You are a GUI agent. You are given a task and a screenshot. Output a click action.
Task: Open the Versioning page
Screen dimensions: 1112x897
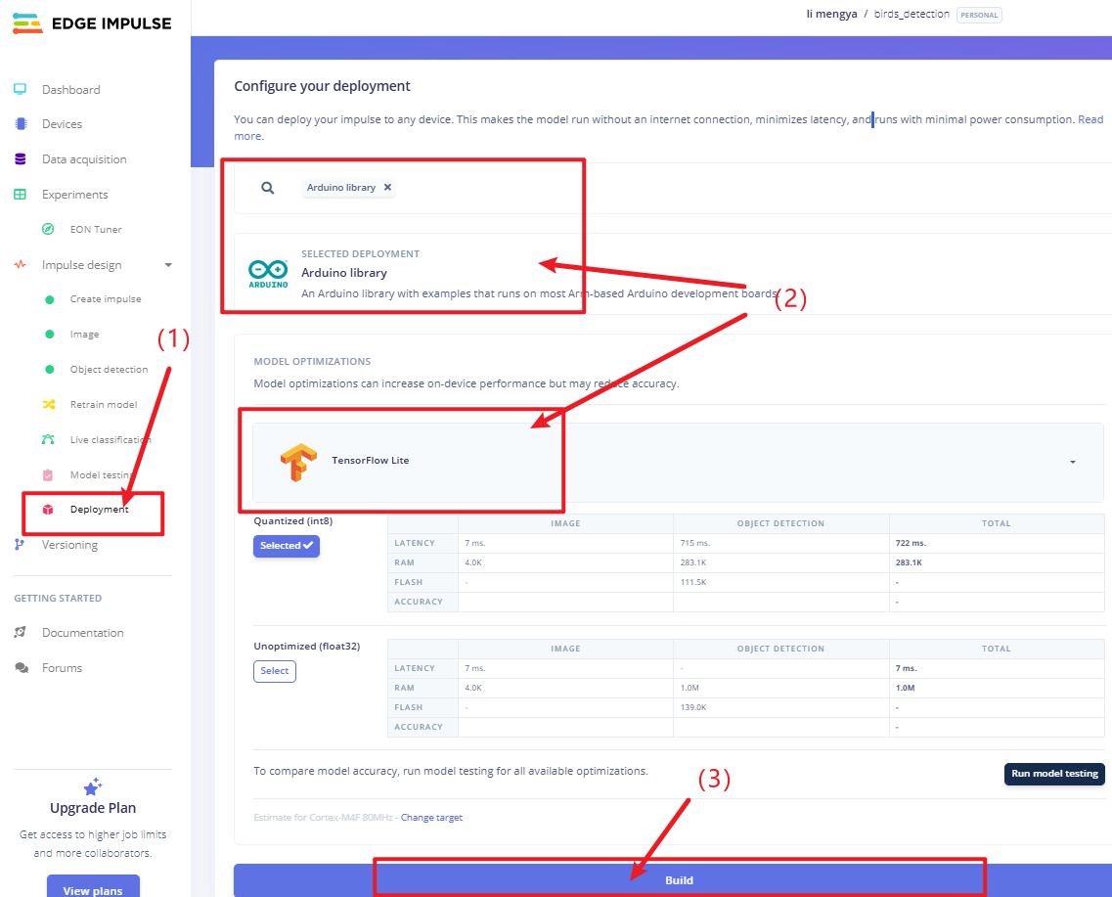click(69, 545)
